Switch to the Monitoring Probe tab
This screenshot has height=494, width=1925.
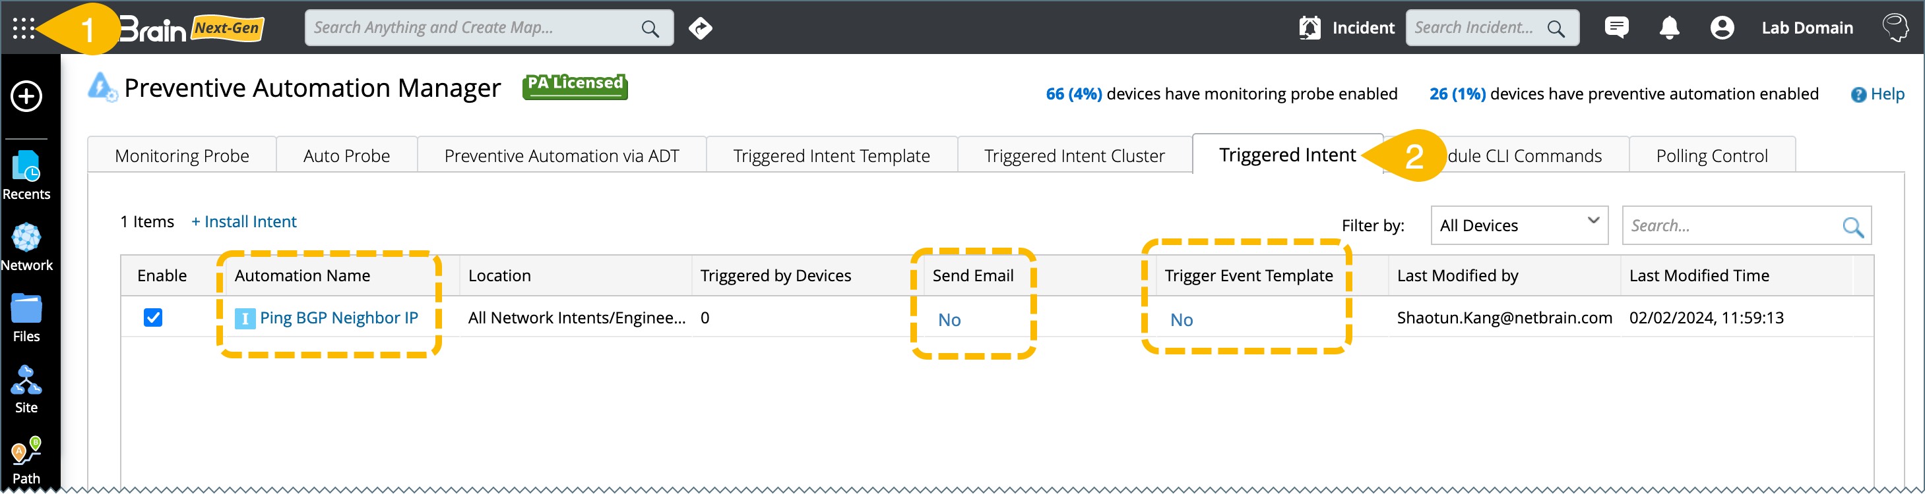click(x=181, y=156)
